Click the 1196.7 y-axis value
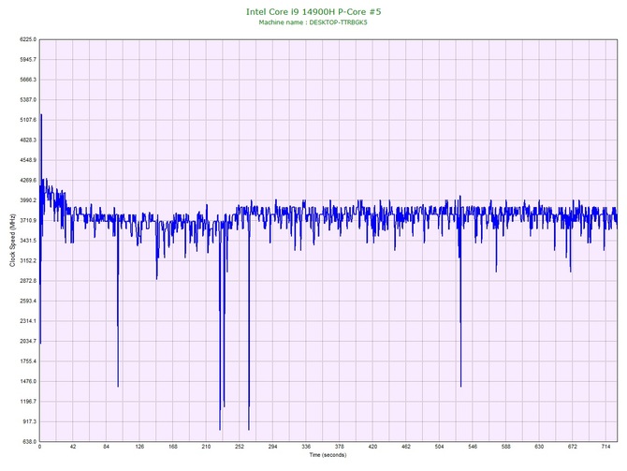Screen dimensions: 627x471 pyautogui.click(x=28, y=402)
